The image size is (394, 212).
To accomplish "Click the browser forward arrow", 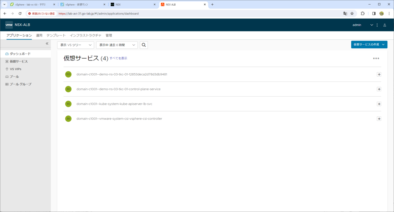I will tap(12, 13).
